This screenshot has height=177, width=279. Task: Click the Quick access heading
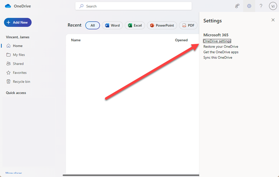pyautogui.click(x=16, y=93)
